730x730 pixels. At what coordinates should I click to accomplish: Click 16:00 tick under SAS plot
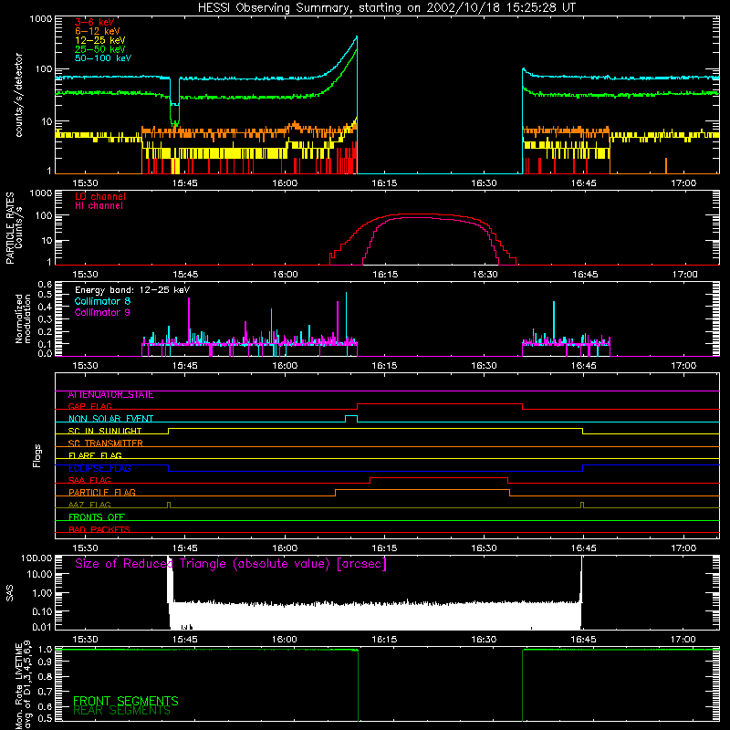pyautogui.click(x=285, y=640)
